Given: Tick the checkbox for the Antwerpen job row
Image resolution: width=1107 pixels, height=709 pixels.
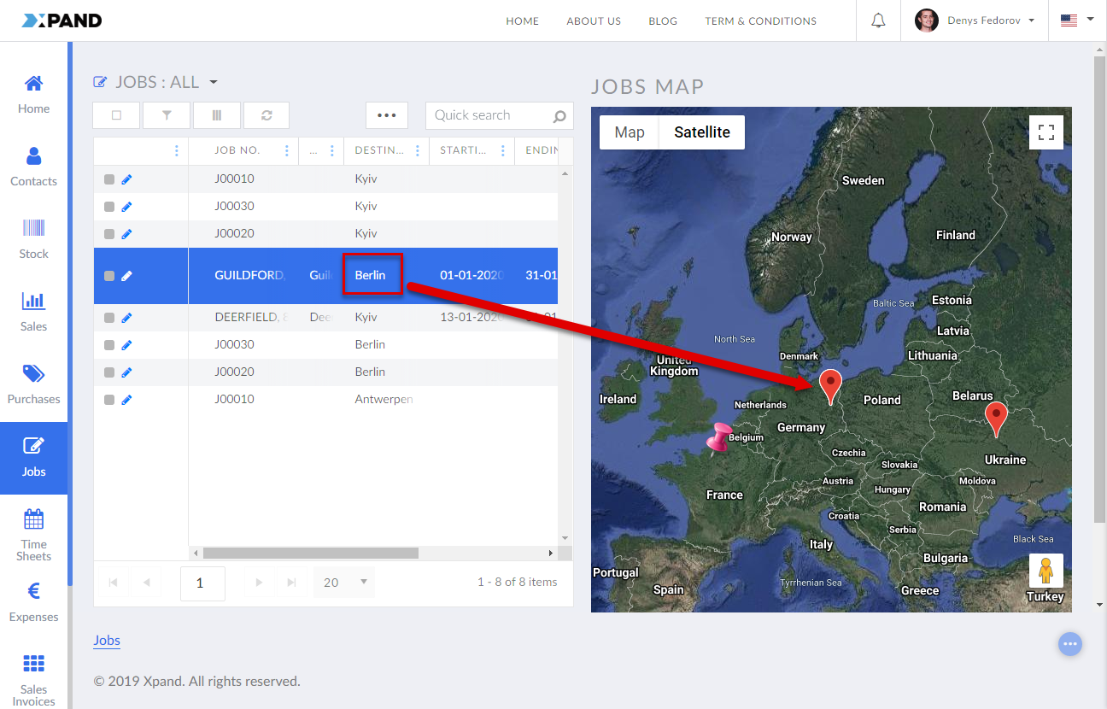Looking at the screenshot, I should point(109,400).
